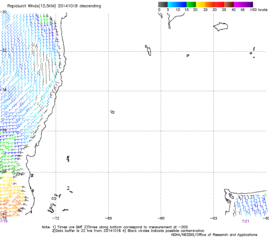Click the '-72' longitude axis label
Image resolution: width=269 pixels, height=237 pixels.
(x=56, y=218)
